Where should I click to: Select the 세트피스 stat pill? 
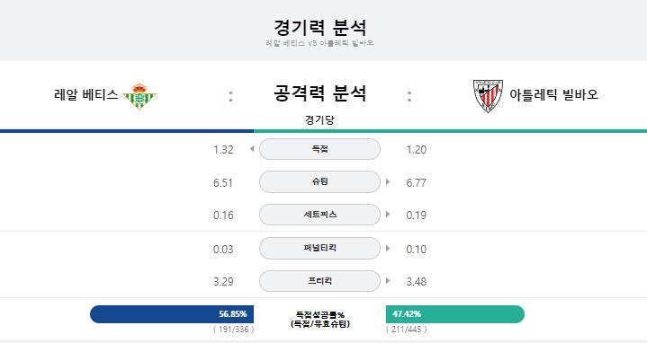[319, 215]
